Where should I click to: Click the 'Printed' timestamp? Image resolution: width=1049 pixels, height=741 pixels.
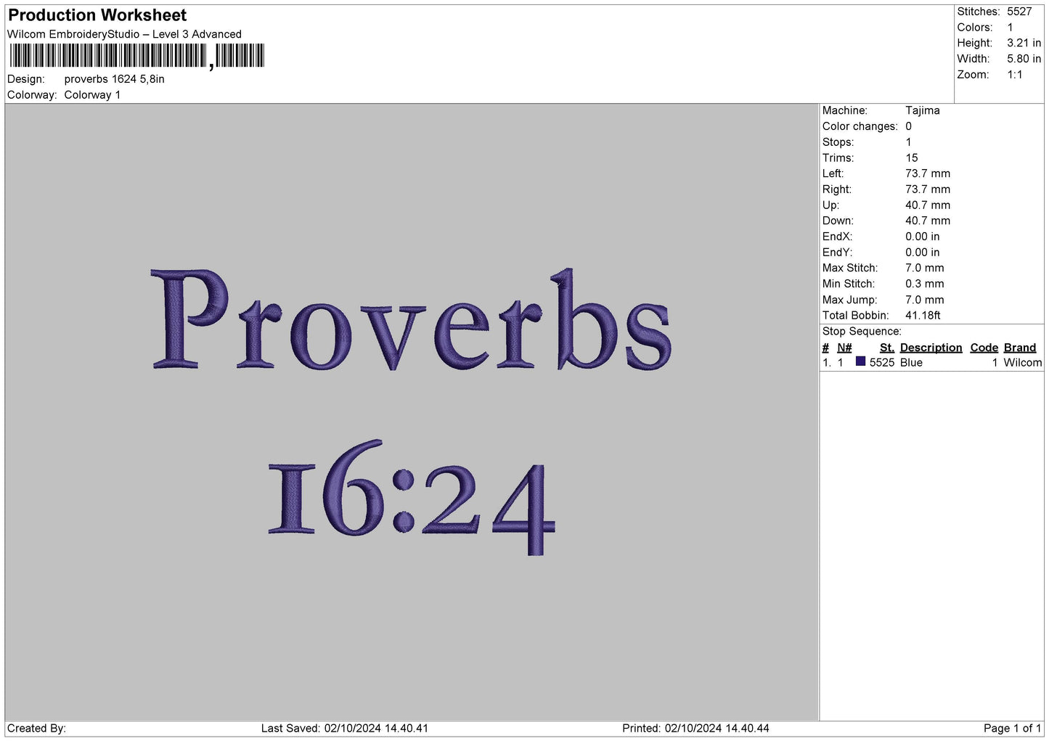(x=695, y=729)
